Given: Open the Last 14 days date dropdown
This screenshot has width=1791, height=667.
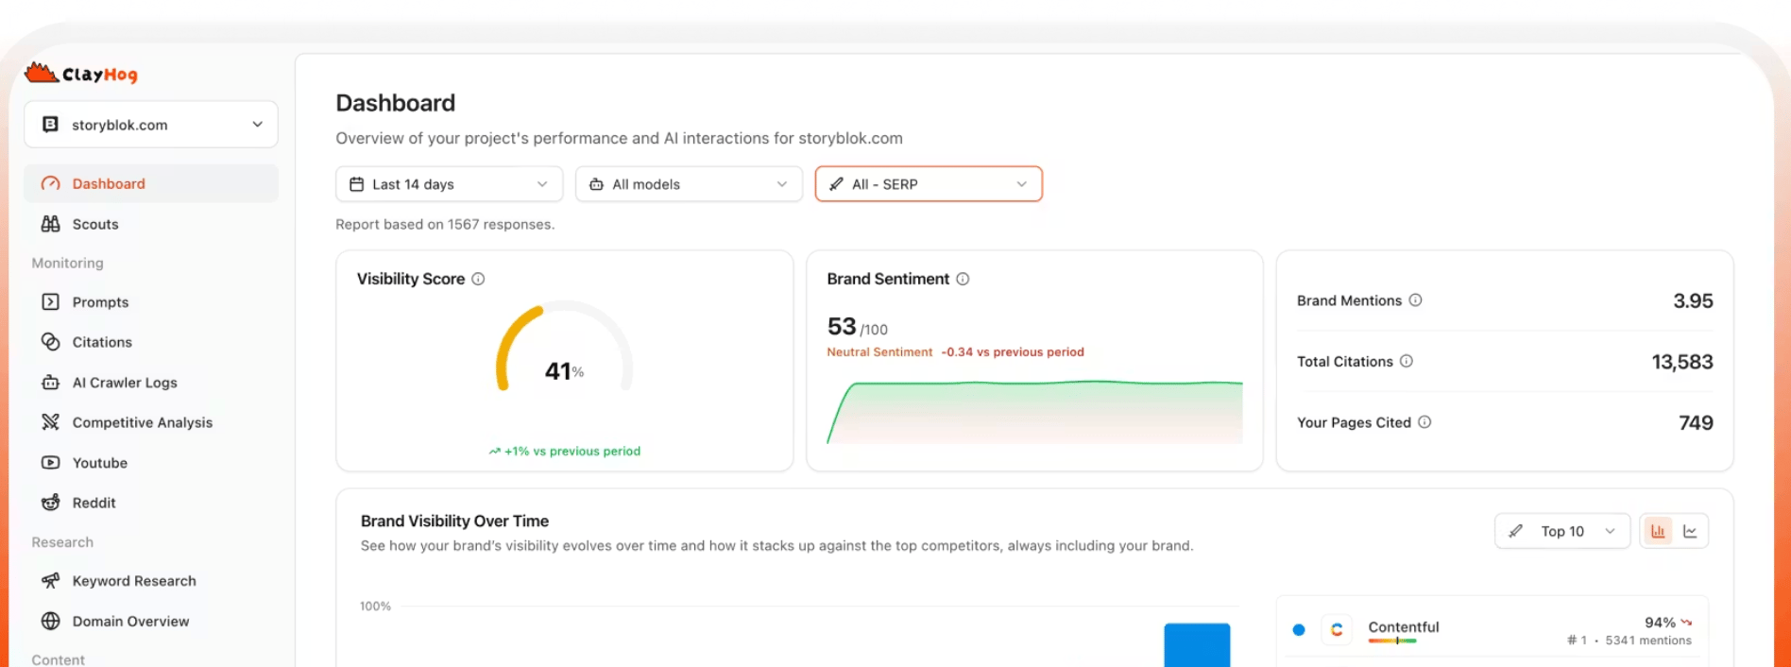Looking at the screenshot, I should click(x=449, y=184).
